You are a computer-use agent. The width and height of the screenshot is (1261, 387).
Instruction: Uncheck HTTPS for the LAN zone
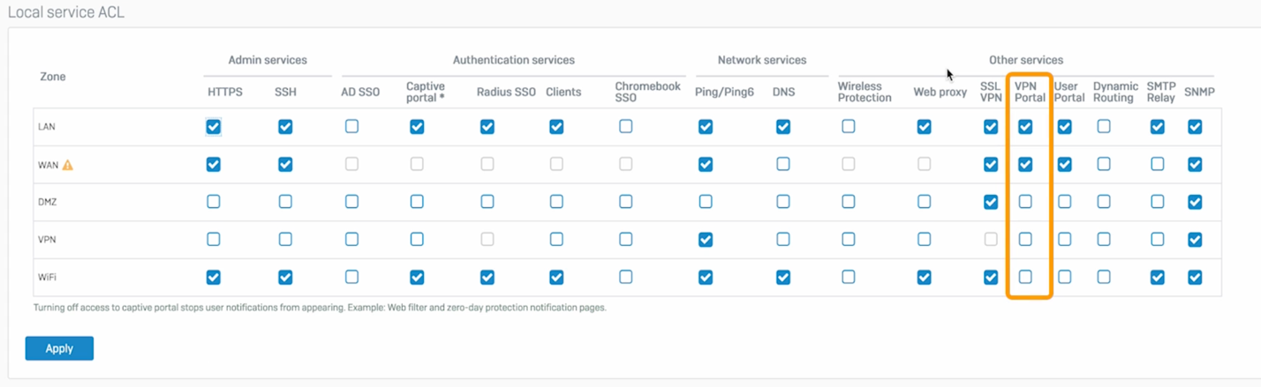pos(213,127)
